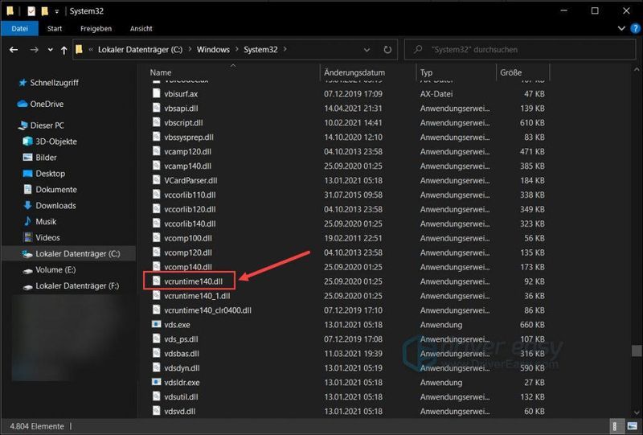
Task: Expand the ribbon with the chevron
Action: coord(621,28)
